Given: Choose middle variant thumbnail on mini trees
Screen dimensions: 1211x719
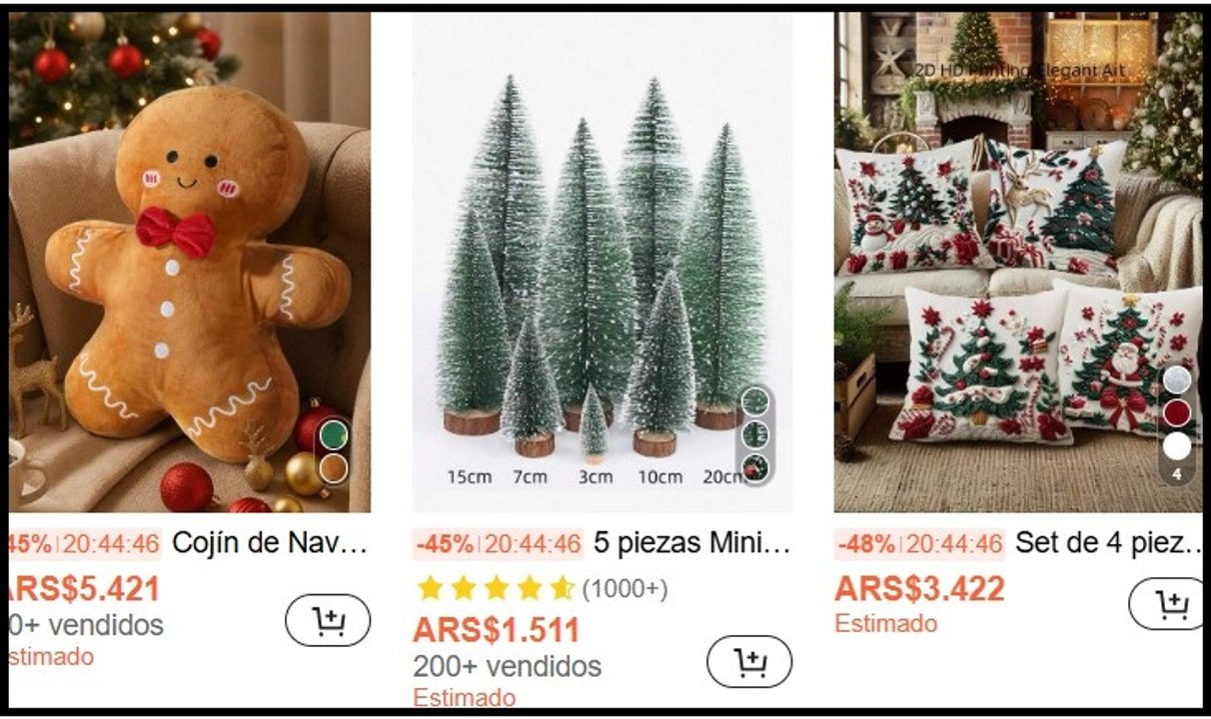Looking at the screenshot, I should click(756, 434).
